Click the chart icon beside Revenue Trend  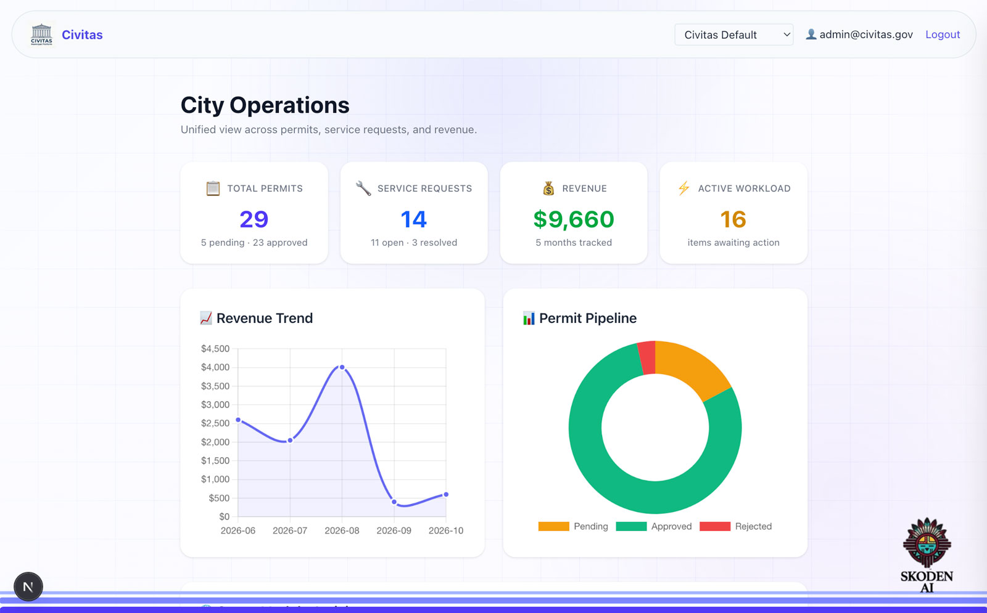point(206,318)
